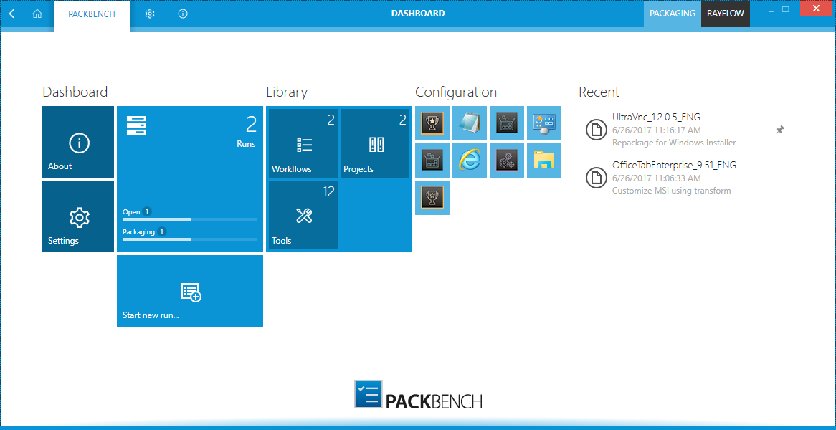836x430 pixels.
Task: Click the back arrow in the title bar
Action: pyautogui.click(x=10, y=13)
